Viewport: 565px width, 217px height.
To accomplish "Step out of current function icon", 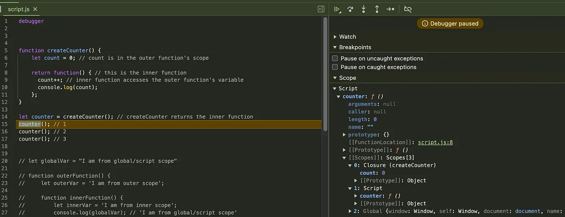I will click(x=377, y=9).
